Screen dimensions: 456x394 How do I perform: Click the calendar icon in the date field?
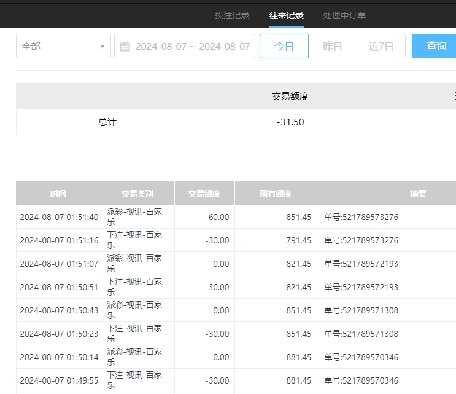(x=125, y=46)
